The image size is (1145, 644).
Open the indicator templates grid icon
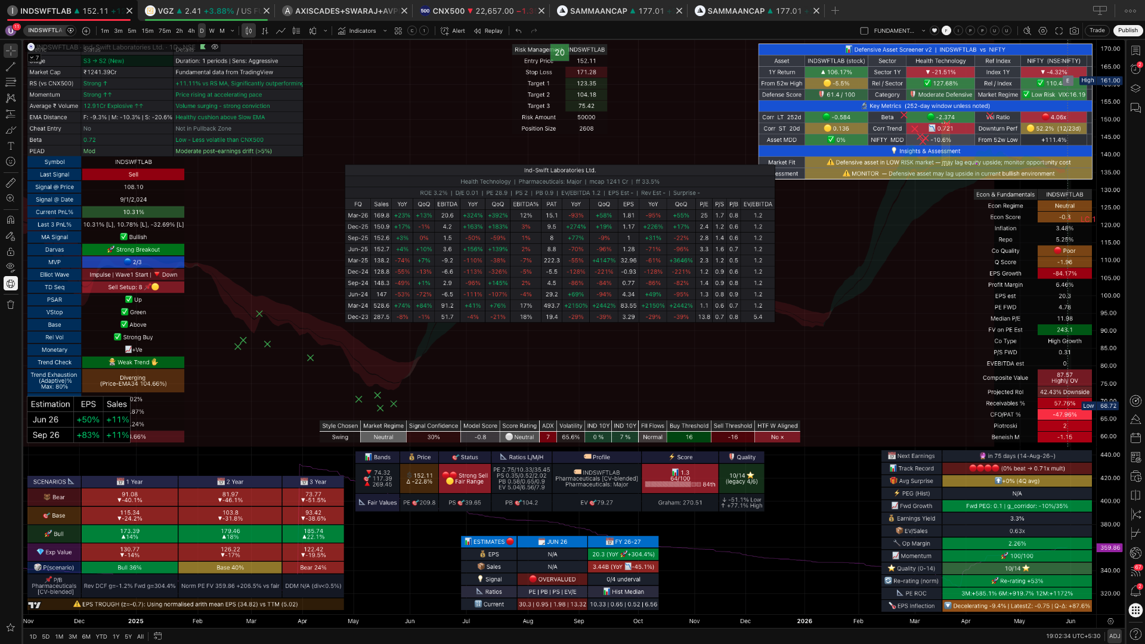point(398,30)
